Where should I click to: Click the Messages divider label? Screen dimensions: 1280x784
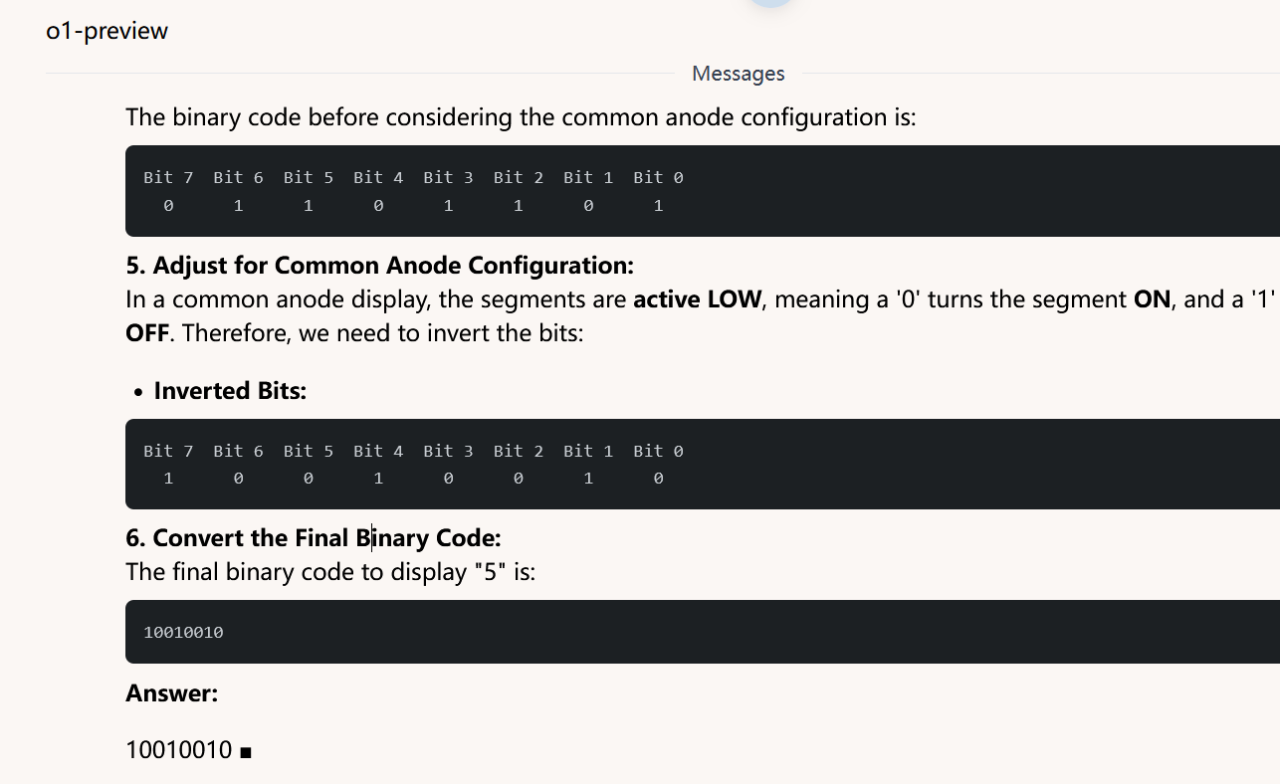[x=739, y=74]
